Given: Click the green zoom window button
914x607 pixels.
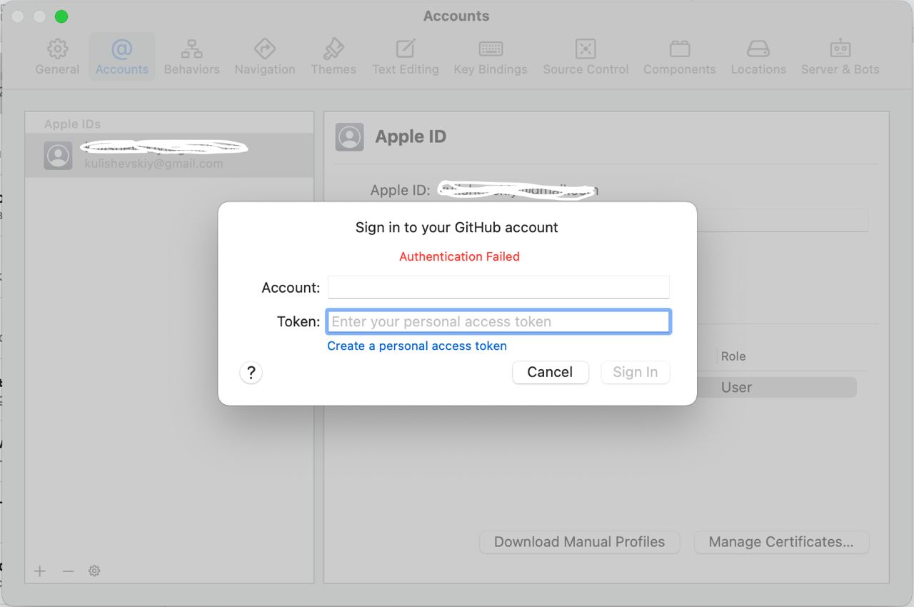Looking at the screenshot, I should point(61,16).
